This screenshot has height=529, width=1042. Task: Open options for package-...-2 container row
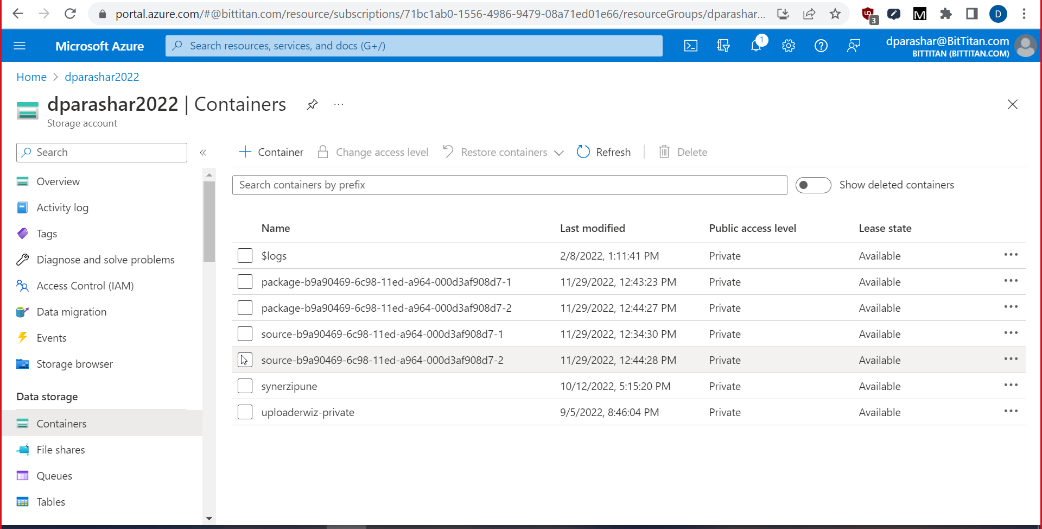pos(1011,307)
